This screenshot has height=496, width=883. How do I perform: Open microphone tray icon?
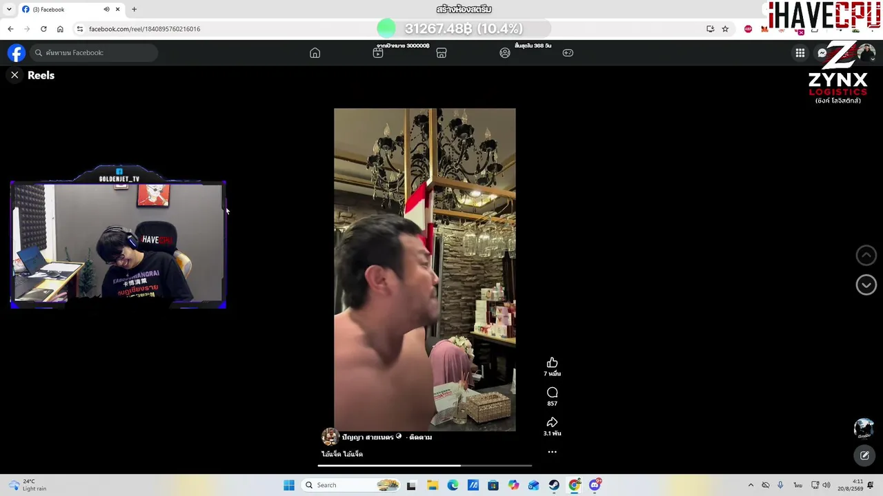tap(780, 485)
